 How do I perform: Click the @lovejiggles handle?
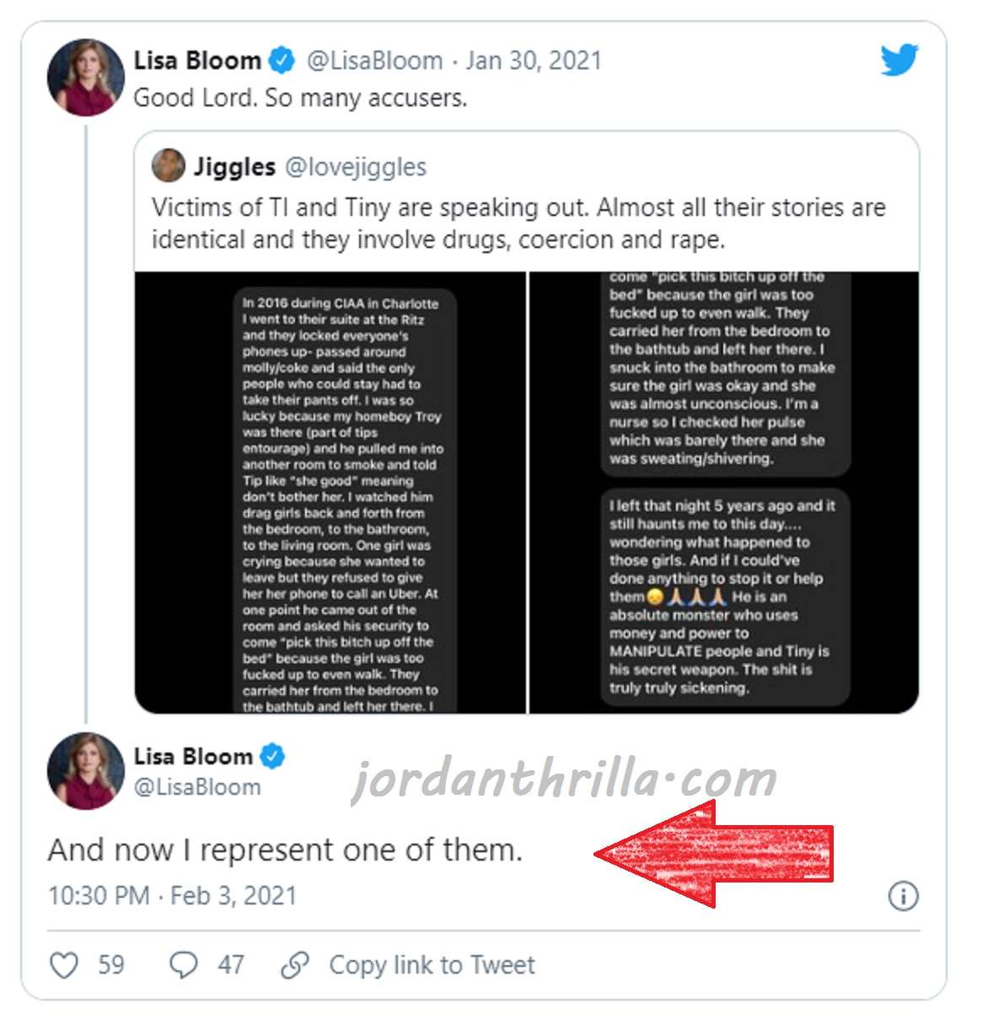[x=356, y=167]
